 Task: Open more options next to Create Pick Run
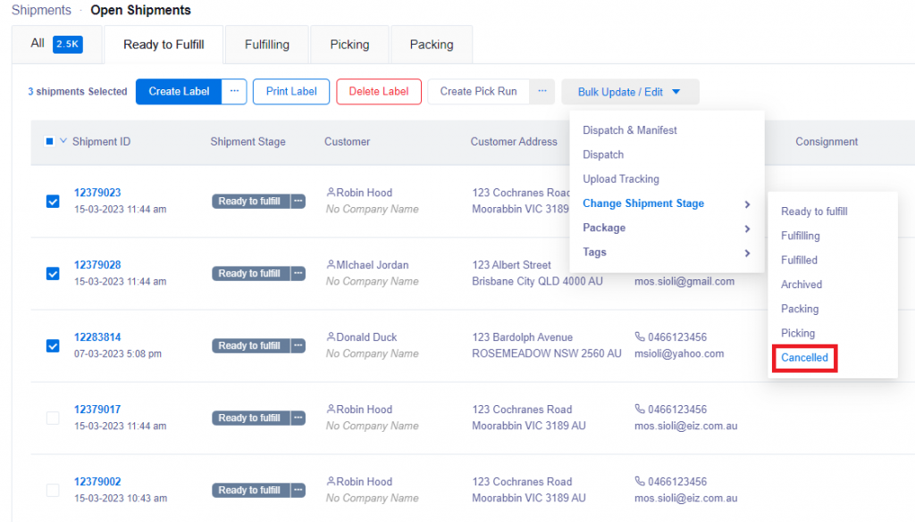[x=542, y=92]
